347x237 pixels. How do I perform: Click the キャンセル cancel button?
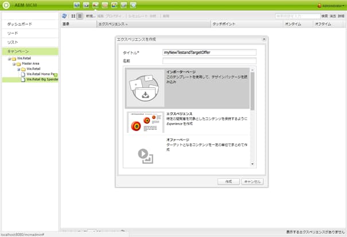[252, 181]
